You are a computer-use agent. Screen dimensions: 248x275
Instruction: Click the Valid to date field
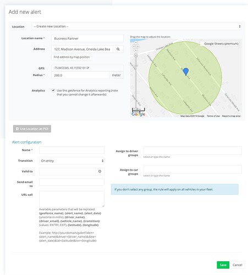(67, 172)
